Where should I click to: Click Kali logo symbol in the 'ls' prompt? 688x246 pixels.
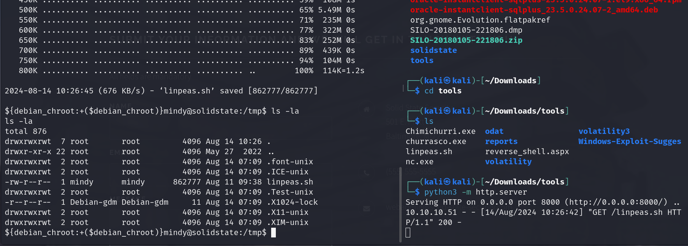point(447,111)
